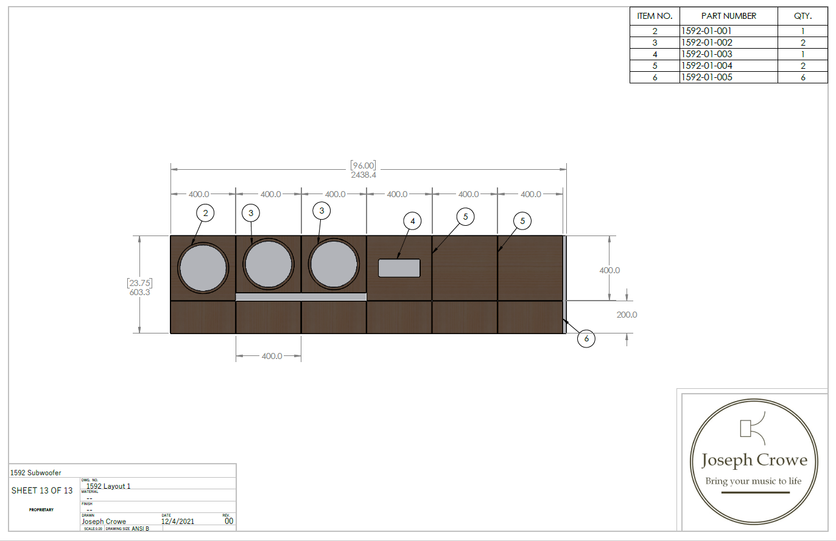Click the 'DRAWING SIZE' label

[x=118, y=529]
